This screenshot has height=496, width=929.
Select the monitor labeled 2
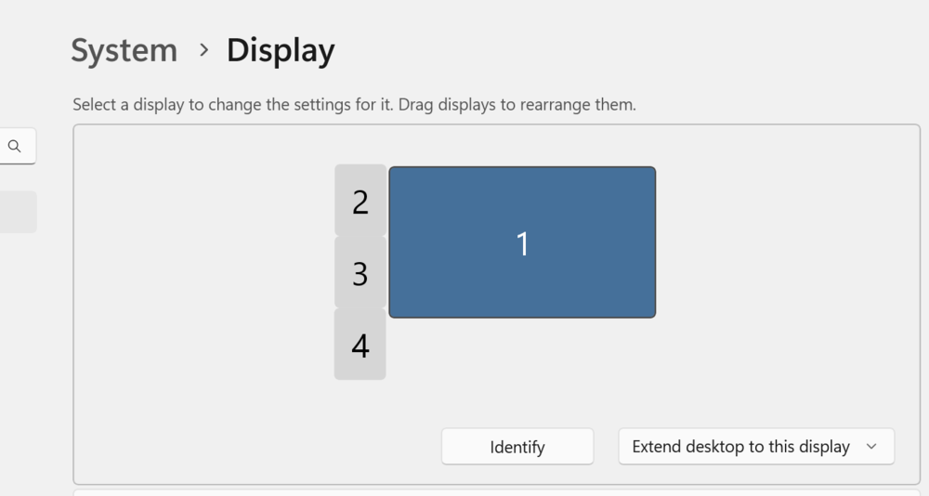tap(360, 201)
